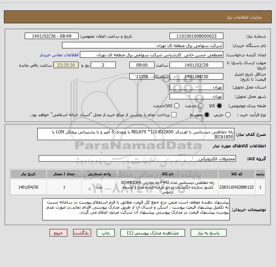Click the response deadline date 1401/02/29
Image resolution: width=276 pixels, height=267 pixels.
point(196,65)
